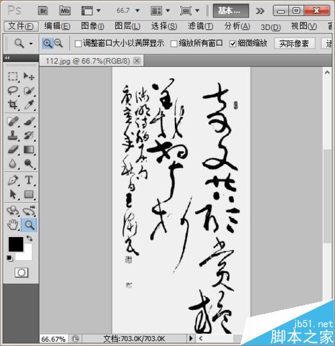Click the status bar preview share icon
Viewport: 335px width, 346px height.
click(75, 339)
